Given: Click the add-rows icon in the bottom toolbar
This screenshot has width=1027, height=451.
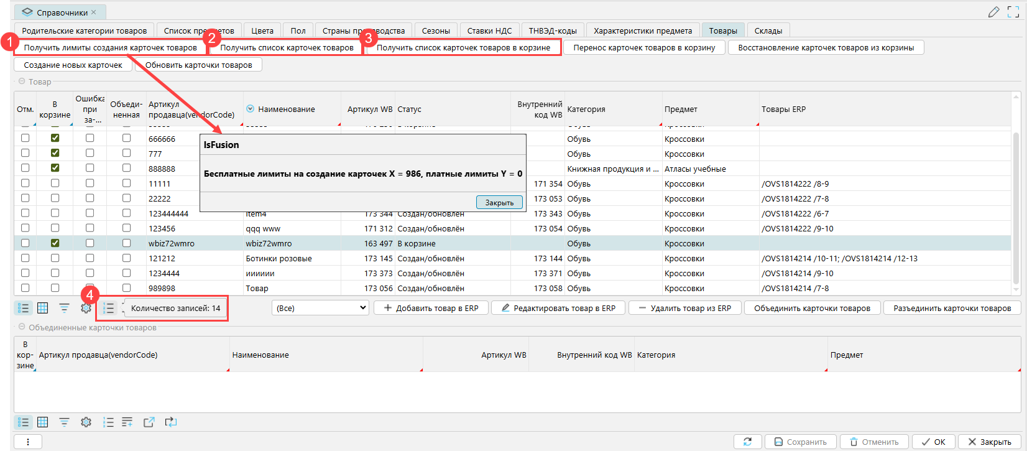Looking at the screenshot, I should tap(127, 422).
